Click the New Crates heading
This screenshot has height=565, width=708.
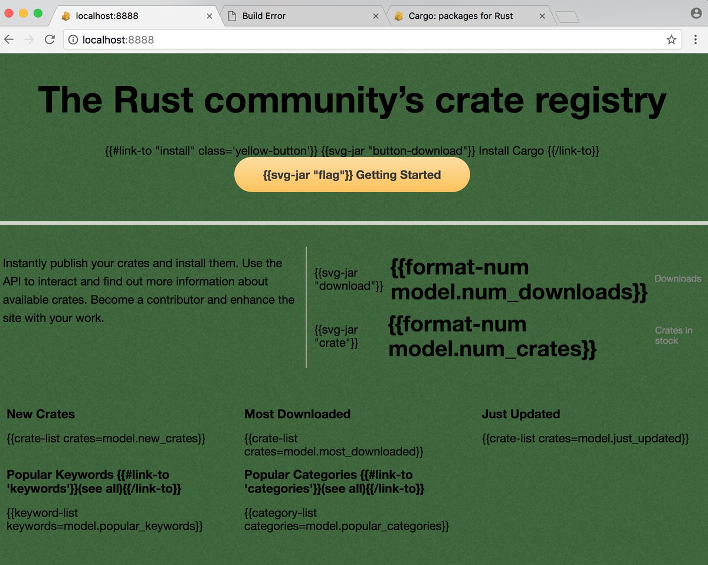pyautogui.click(x=41, y=414)
